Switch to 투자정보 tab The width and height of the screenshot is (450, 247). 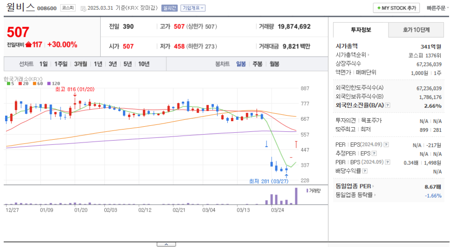point(361,30)
